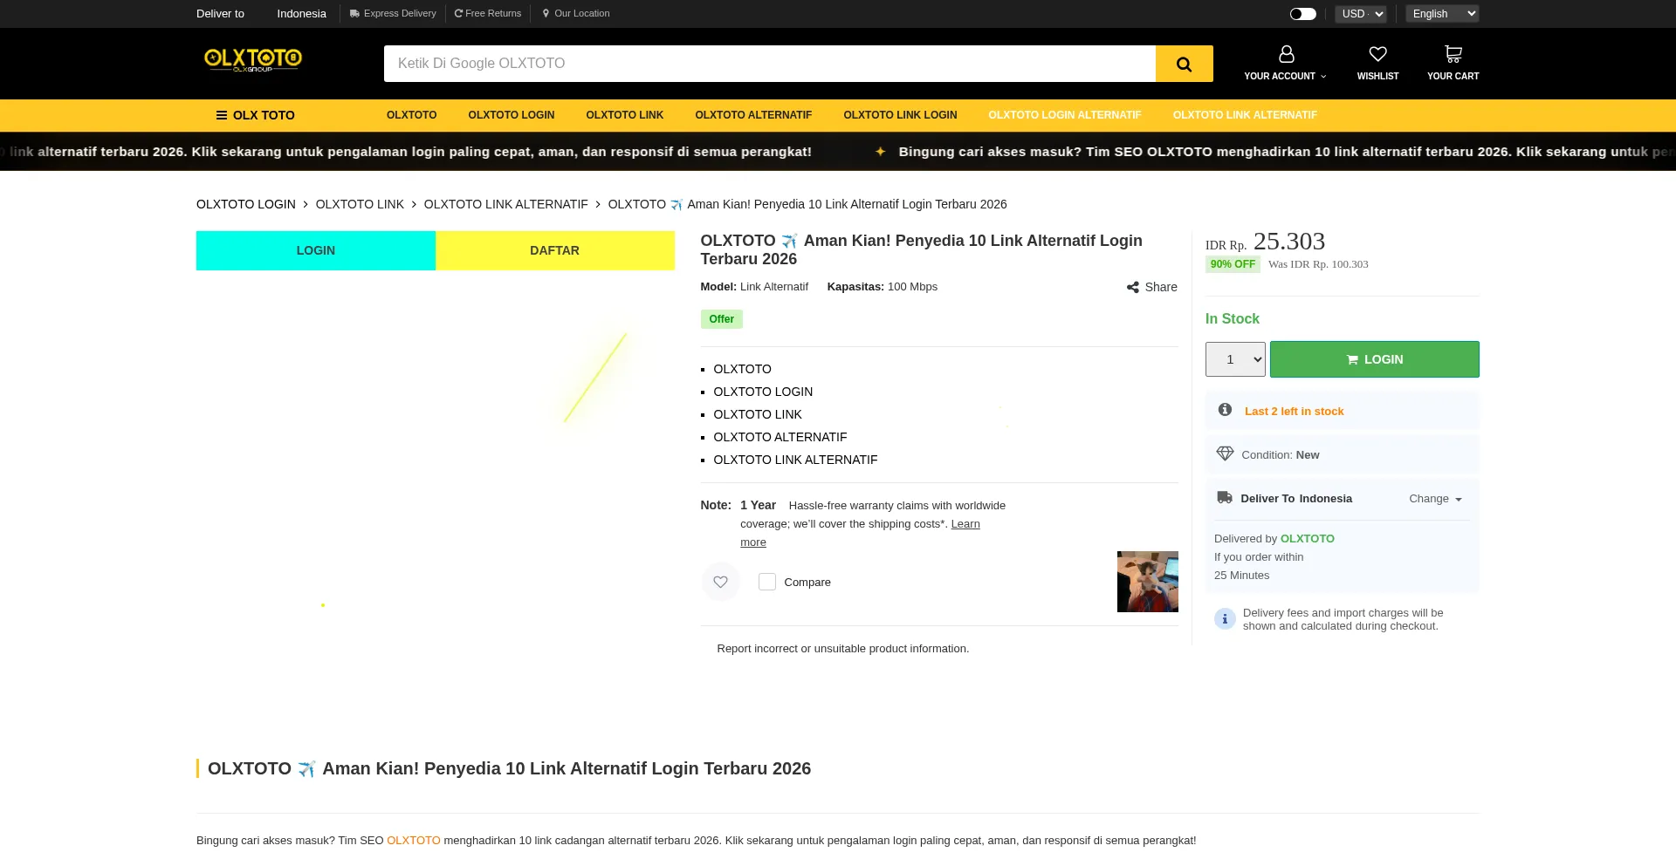Click the OLXTOTO LINK breadcrumb link
Image resolution: width=1676 pixels, height=866 pixels.
360,204
